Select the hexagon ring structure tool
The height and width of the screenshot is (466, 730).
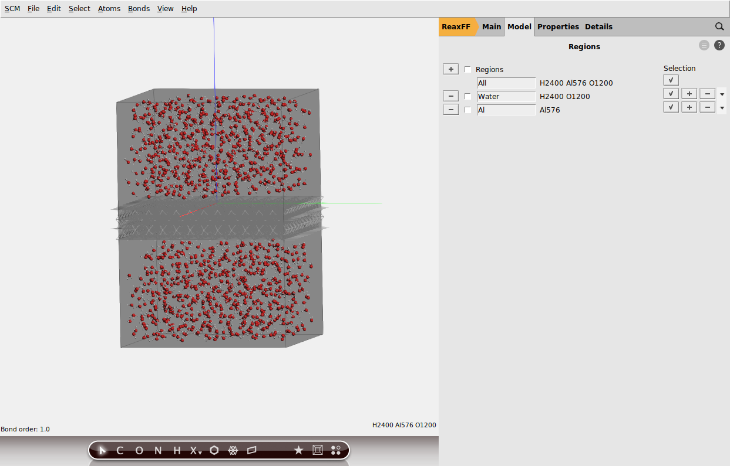[214, 450]
